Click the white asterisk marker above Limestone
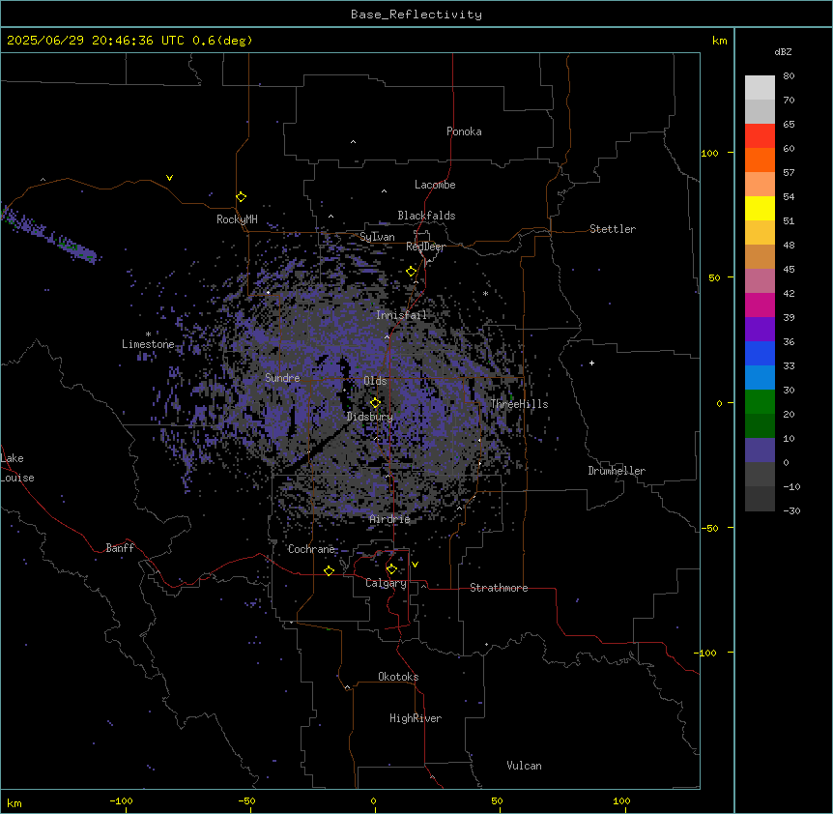Image resolution: width=833 pixels, height=814 pixels. (x=148, y=334)
